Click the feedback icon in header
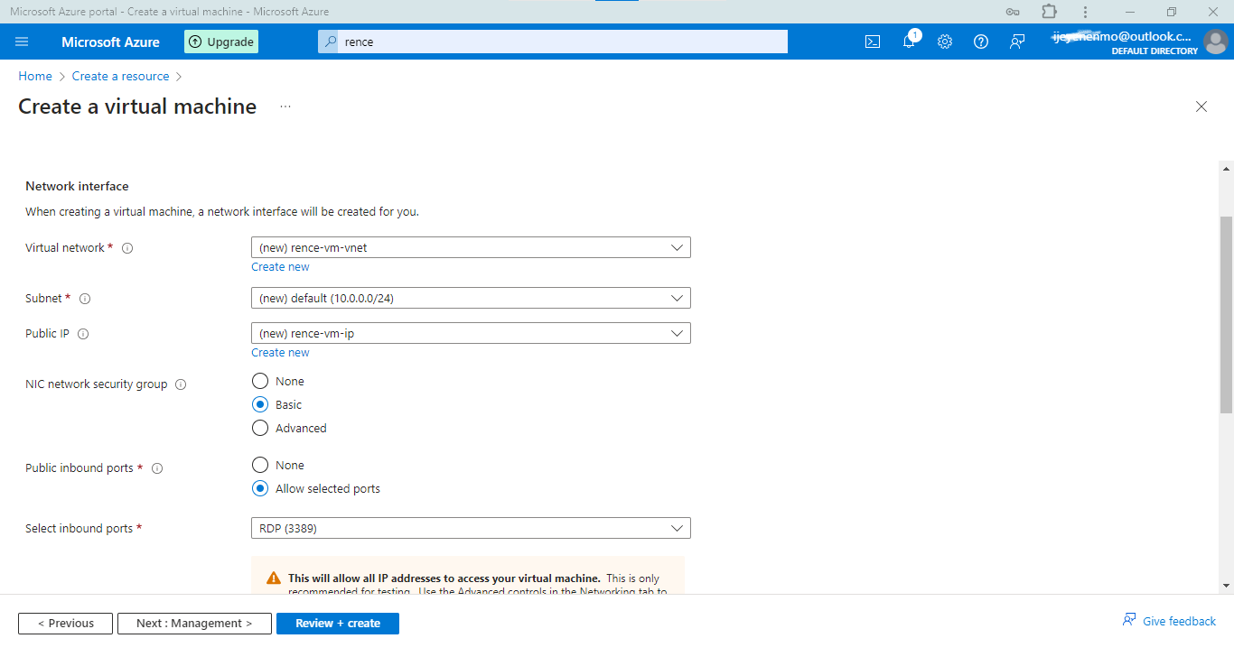This screenshot has height=657, width=1234. [1017, 42]
